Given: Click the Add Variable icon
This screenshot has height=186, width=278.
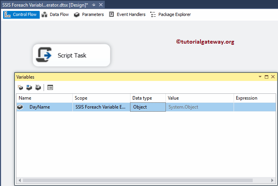Looking at the screenshot, I should pos(20,87).
